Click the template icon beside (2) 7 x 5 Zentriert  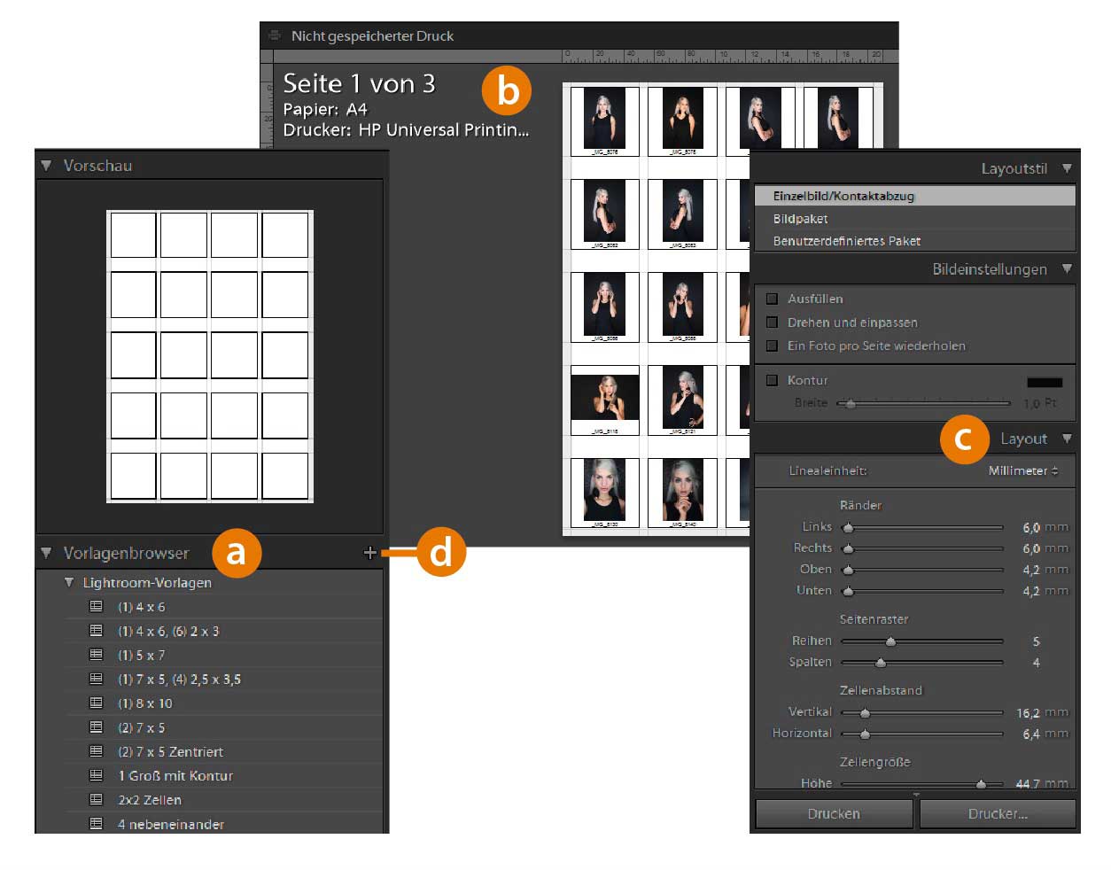tap(96, 751)
